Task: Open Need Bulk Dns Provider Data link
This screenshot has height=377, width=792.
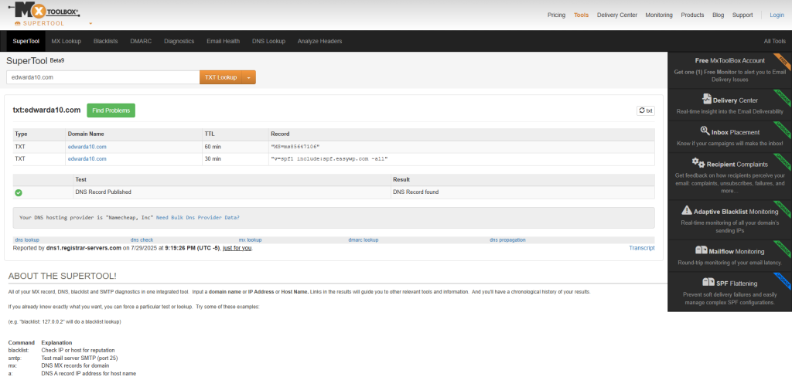Action: pyautogui.click(x=198, y=218)
